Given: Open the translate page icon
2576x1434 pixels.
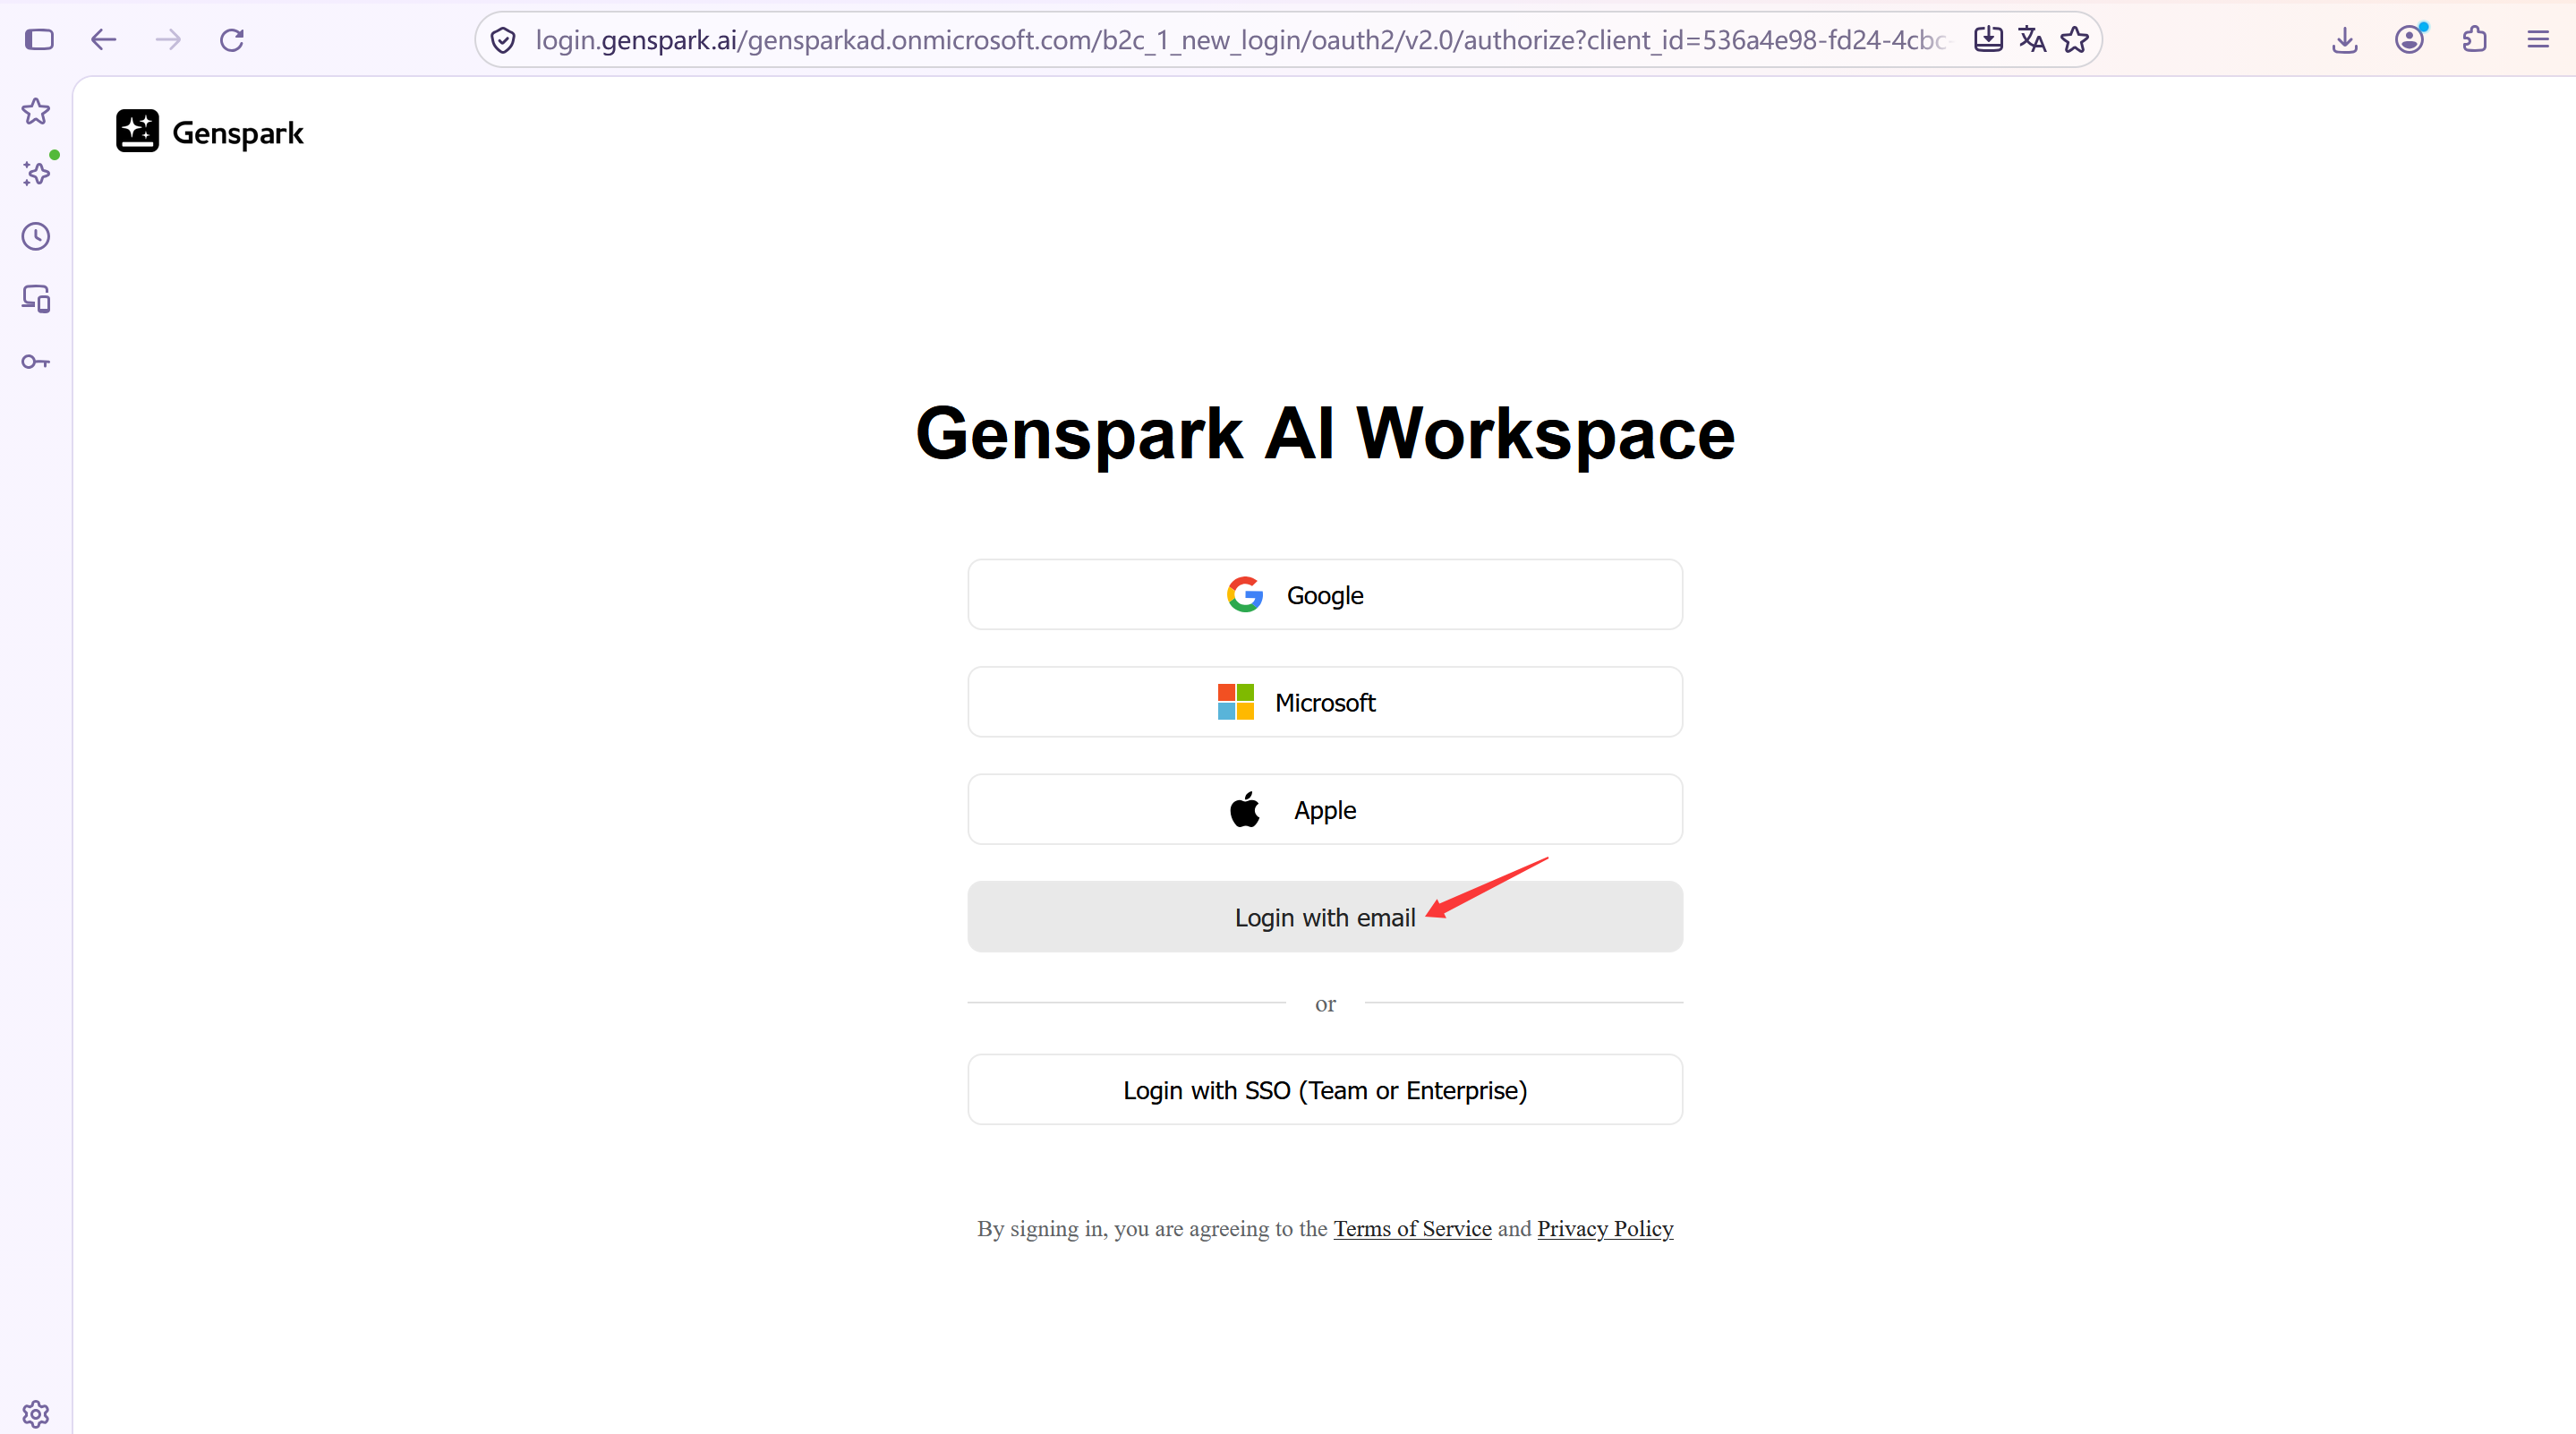Looking at the screenshot, I should coord(2032,39).
